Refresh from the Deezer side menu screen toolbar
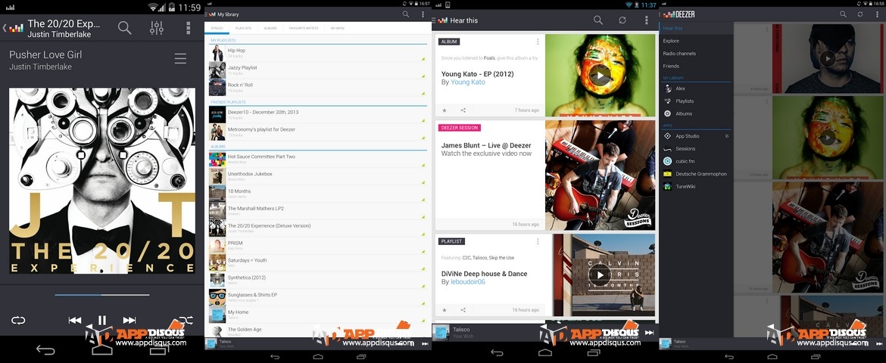This screenshot has height=363, width=886. pyautogui.click(x=860, y=14)
